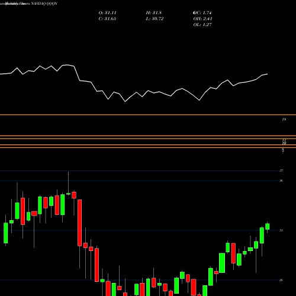Click the 31 price axis label
Screen dimensions: 296x296
281,230
